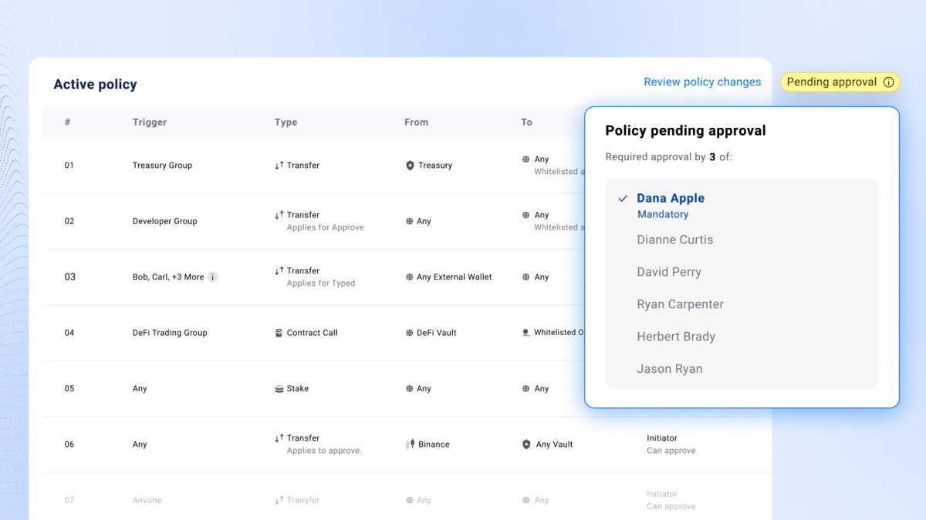This screenshot has height=520, width=926.
Task: Click the globe icon beside DeFi Vault
Action: point(410,333)
